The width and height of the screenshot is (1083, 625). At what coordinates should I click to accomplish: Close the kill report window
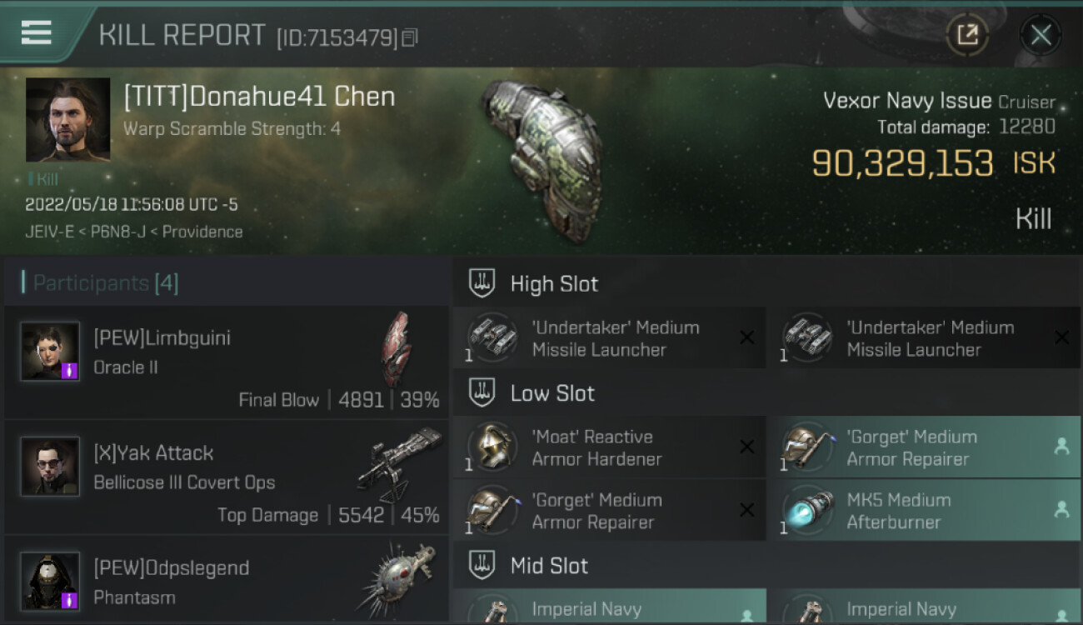point(1041,35)
